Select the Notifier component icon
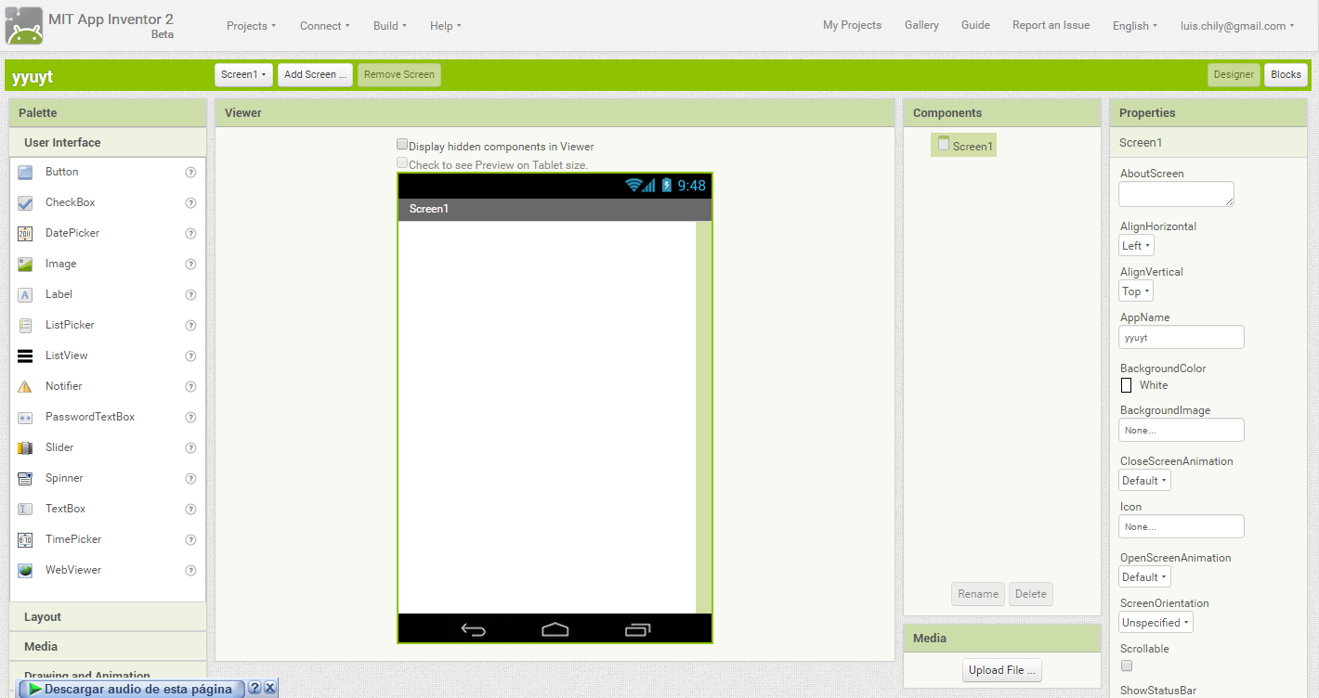 click(24, 386)
